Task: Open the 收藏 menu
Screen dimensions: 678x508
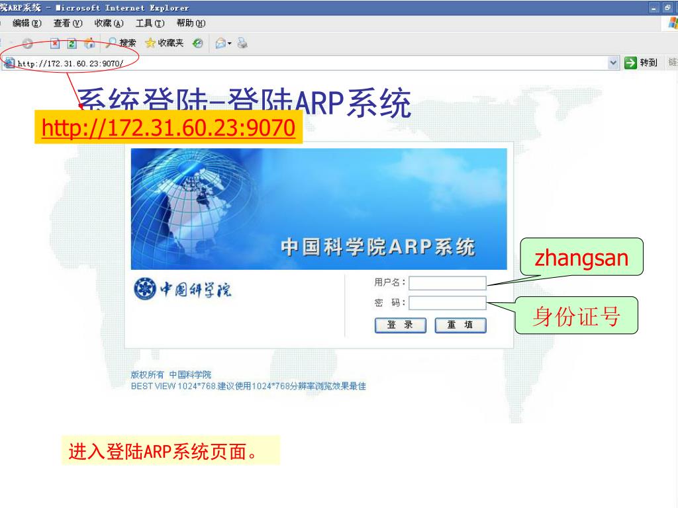Action: tap(109, 23)
